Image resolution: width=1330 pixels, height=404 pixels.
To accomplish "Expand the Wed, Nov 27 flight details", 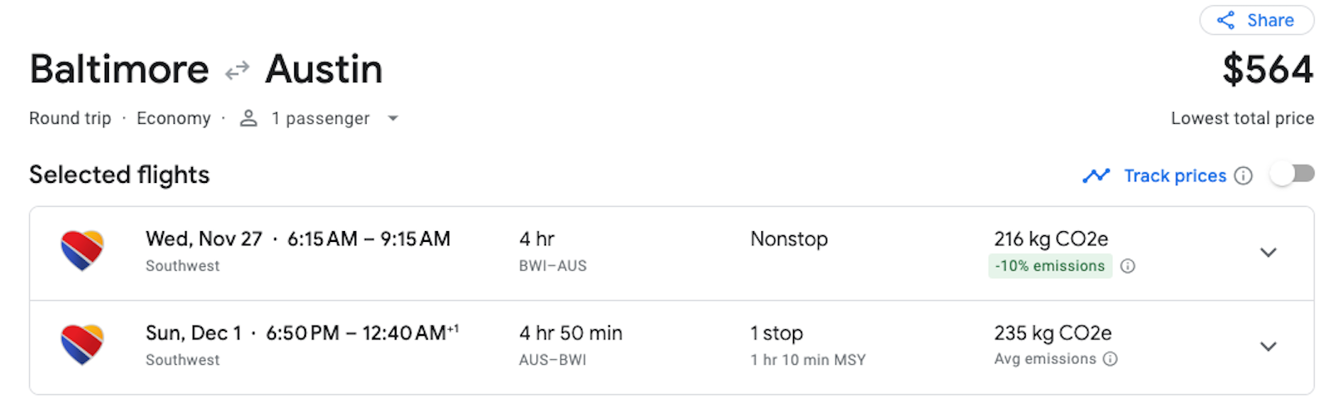I will [1268, 253].
